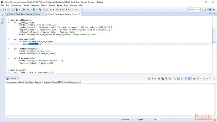Open the Display Selected Console dropdown
217x122 pixels.
pos(201,79)
